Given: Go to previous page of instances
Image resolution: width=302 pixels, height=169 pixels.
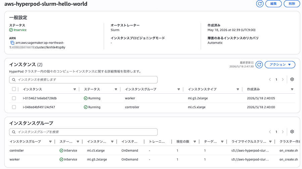Looking at the screenshot, I should [x=270, y=80].
